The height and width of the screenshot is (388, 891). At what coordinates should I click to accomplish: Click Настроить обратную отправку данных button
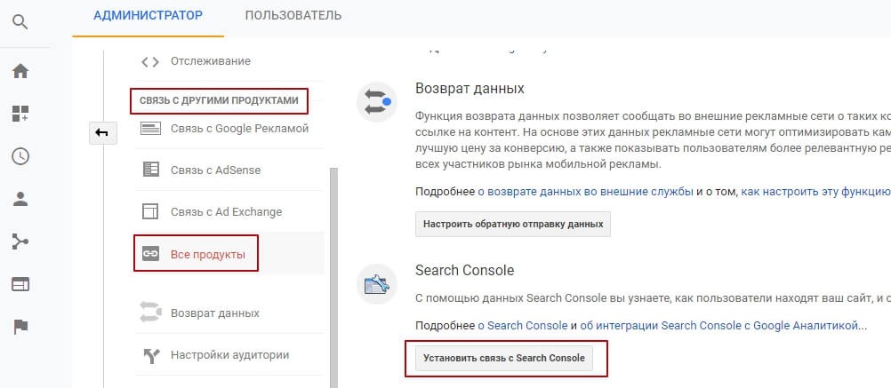coord(513,224)
